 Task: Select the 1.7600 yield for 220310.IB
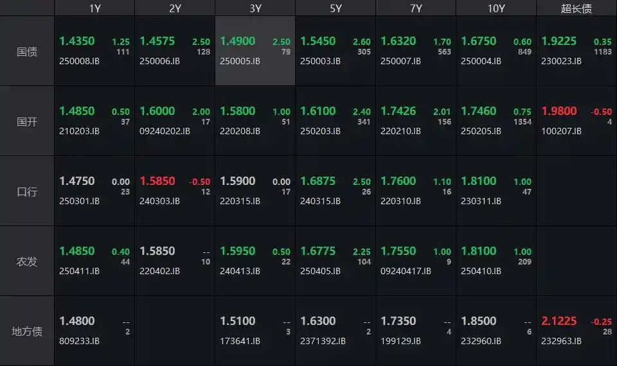(398, 181)
